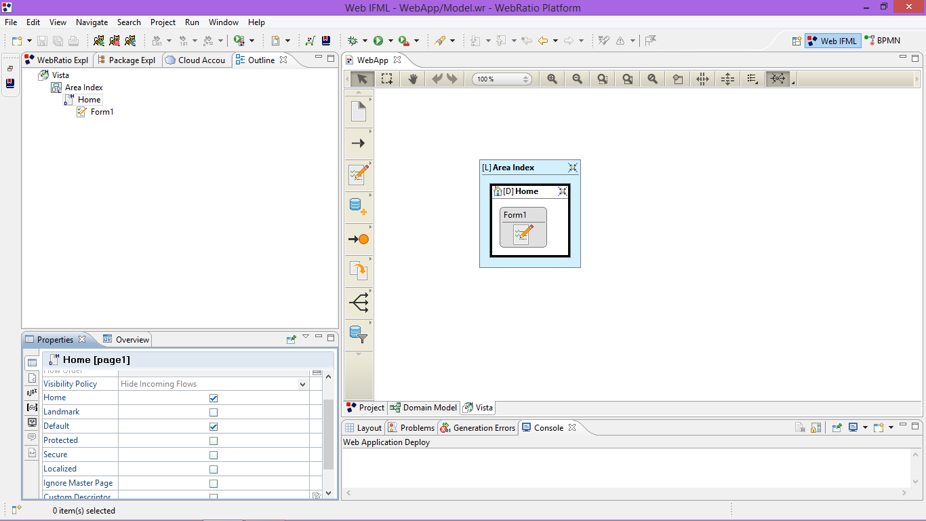Open the AJAX properties side tab

32,392
